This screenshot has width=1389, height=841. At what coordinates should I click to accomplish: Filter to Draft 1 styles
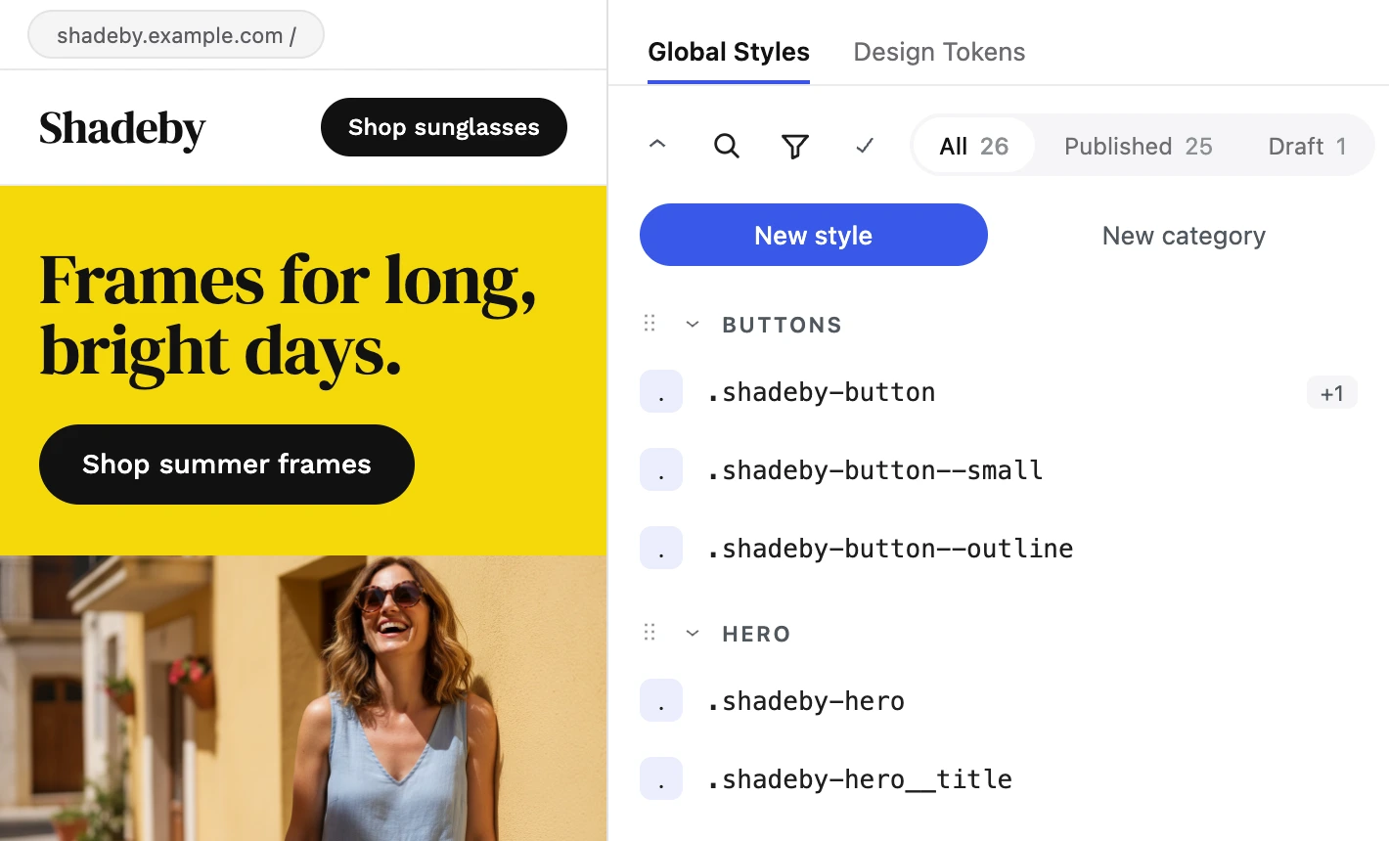tap(1307, 146)
